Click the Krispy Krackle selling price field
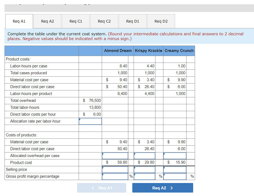 point(145,170)
